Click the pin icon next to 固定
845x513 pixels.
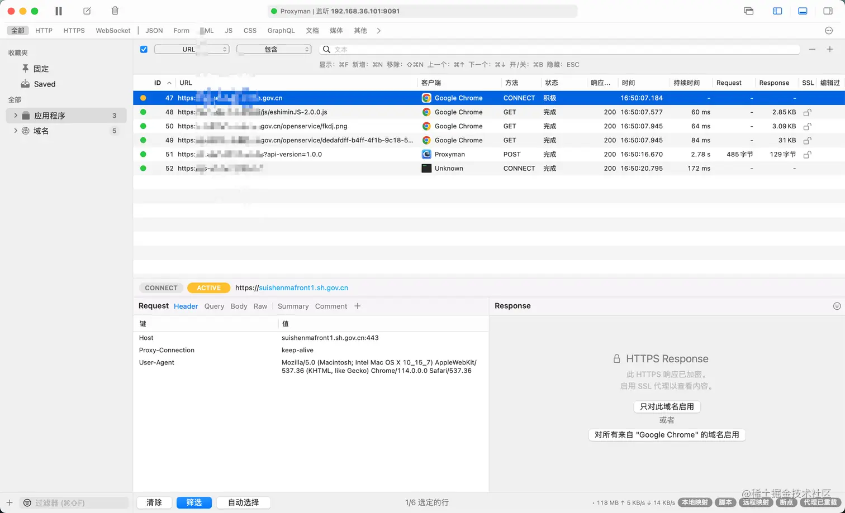[25, 68]
